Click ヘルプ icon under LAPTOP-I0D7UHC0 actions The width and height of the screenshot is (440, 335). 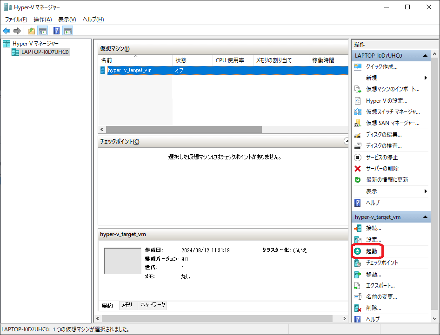(358, 203)
